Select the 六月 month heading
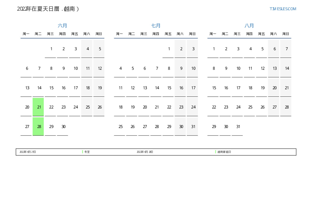This screenshot has width=312, height=221. (x=62, y=25)
